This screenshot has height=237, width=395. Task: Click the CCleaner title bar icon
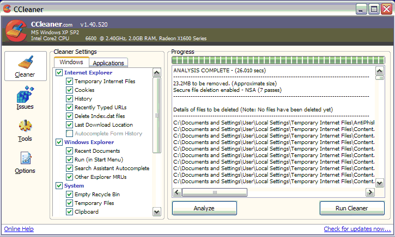(7, 9)
